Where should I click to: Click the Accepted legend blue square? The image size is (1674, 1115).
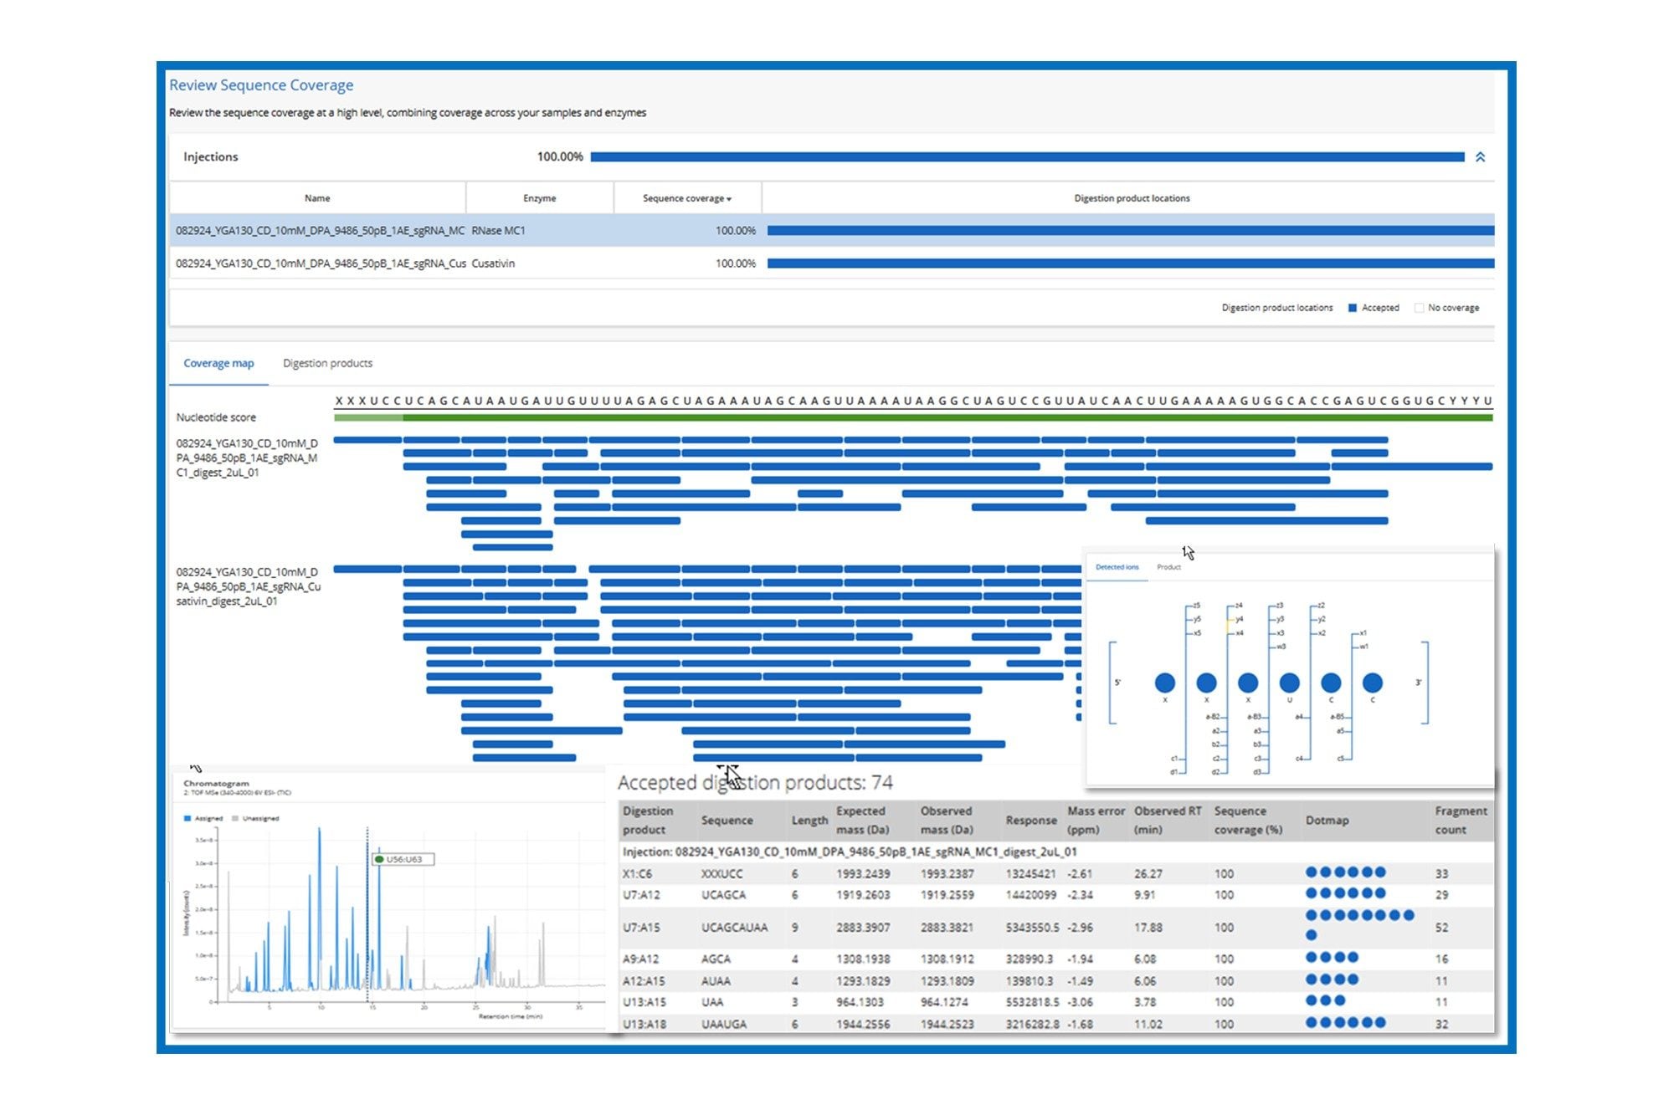tap(1353, 308)
